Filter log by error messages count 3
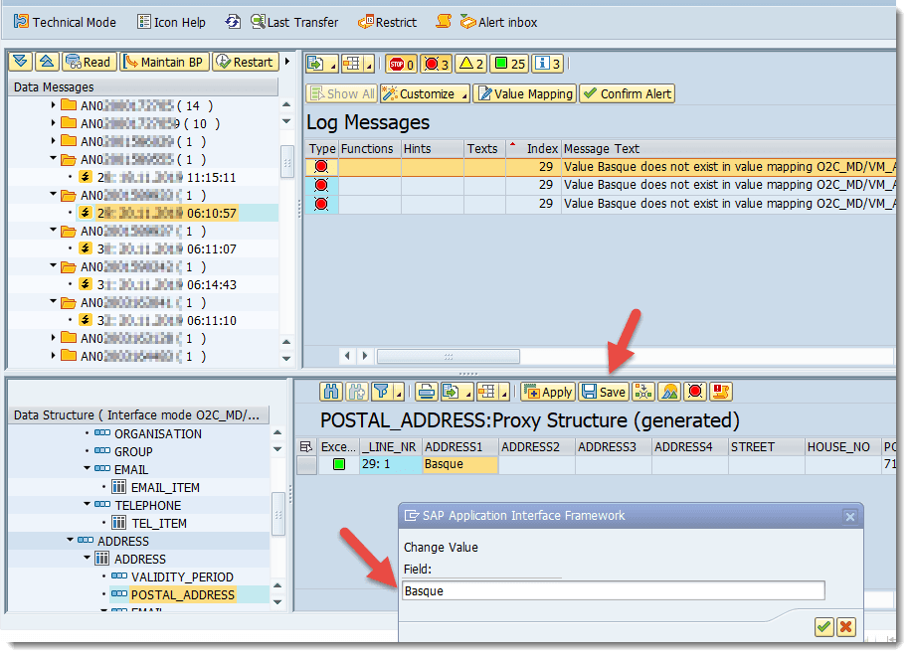The height and width of the screenshot is (657, 911). pyautogui.click(x=436, y=64)
